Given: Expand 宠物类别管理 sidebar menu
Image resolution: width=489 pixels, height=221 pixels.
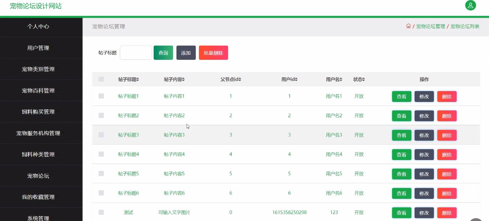Looking at the screenshot, I should point(41,69).
